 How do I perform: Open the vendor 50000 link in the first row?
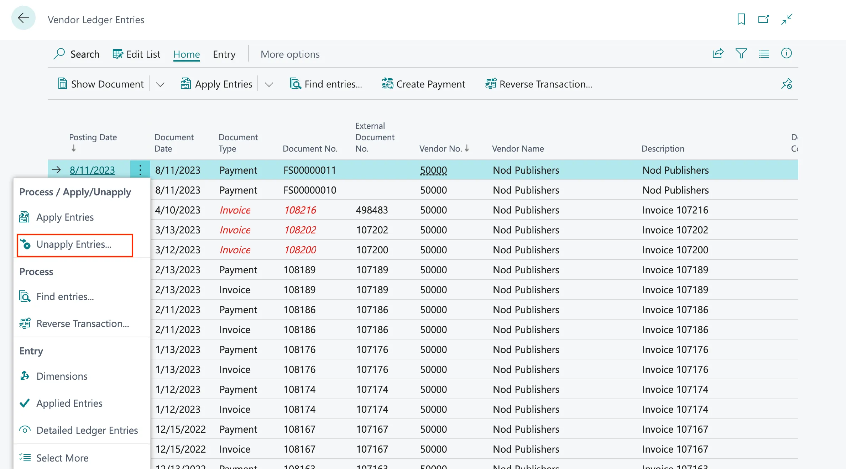click(x=433, y=170)
